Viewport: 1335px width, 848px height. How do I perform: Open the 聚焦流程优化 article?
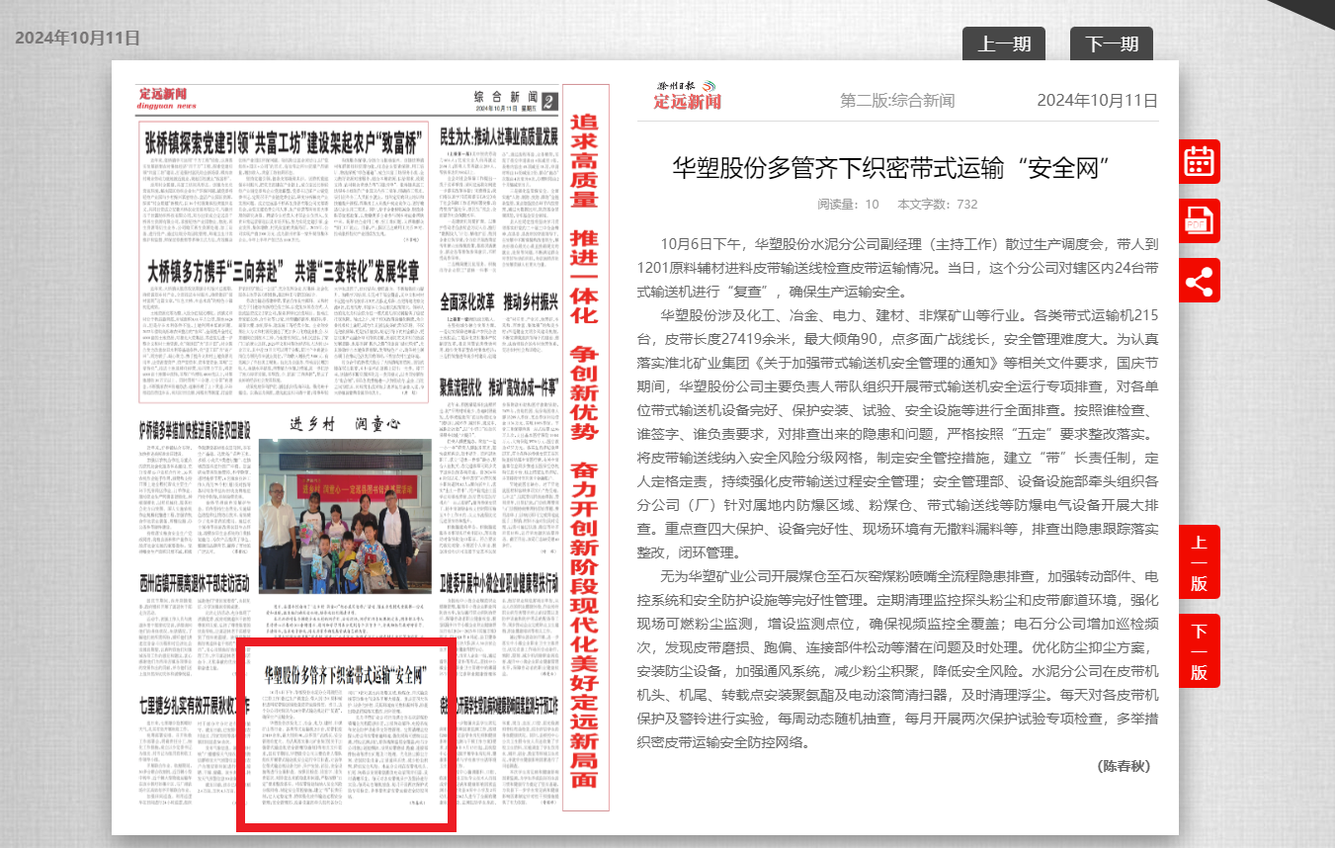[x=499, y=385]
